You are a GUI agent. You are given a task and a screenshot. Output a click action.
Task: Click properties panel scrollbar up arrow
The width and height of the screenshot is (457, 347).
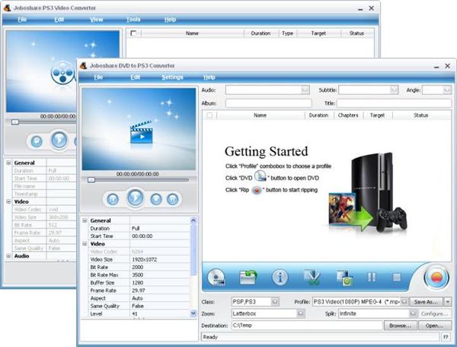coord(193,220)
